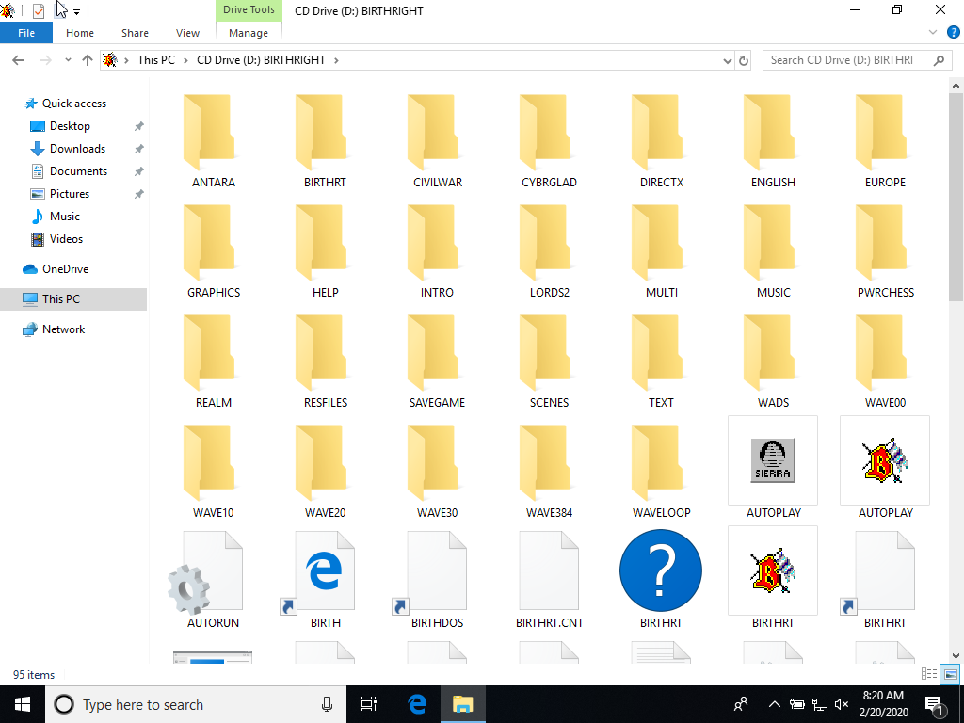Open recent locations dropdown arrow

coord(68,59)
